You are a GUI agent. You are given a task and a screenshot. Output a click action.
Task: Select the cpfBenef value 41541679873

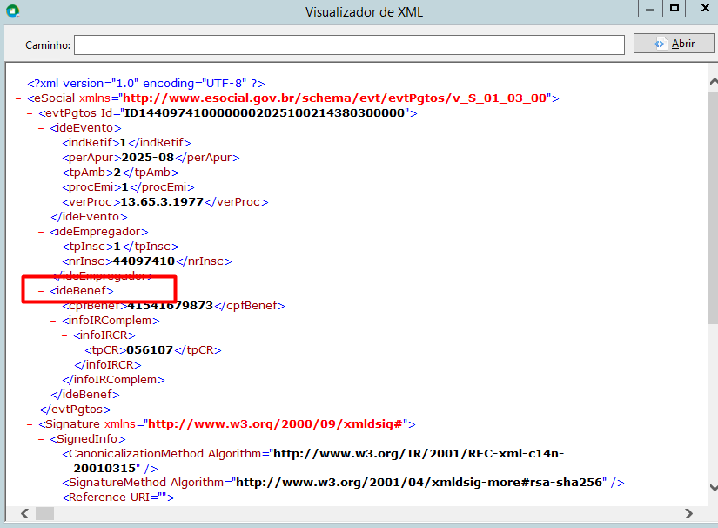coord(171,306)
